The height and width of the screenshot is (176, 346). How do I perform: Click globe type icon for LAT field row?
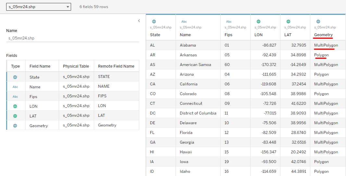point(15,116)
